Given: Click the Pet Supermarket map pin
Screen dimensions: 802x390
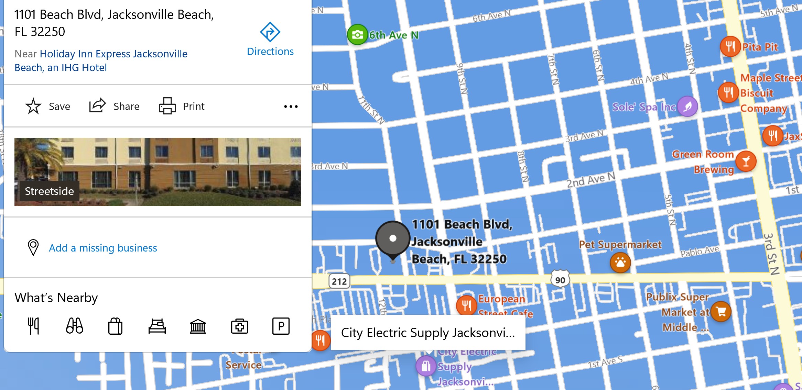Looking at the screenshot, I should [x=620, y=263].
